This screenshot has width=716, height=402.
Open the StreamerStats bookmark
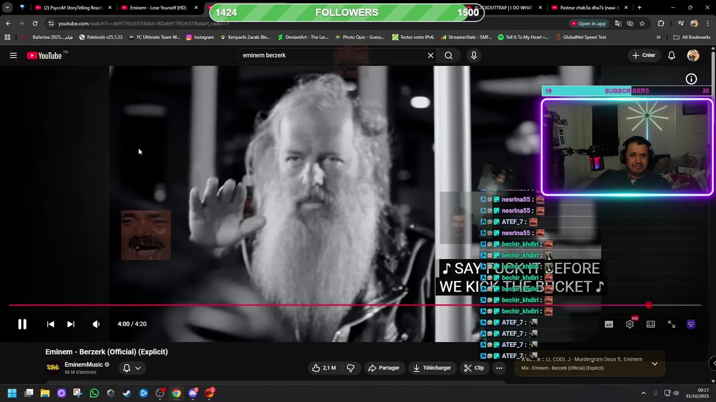point(466,37)
